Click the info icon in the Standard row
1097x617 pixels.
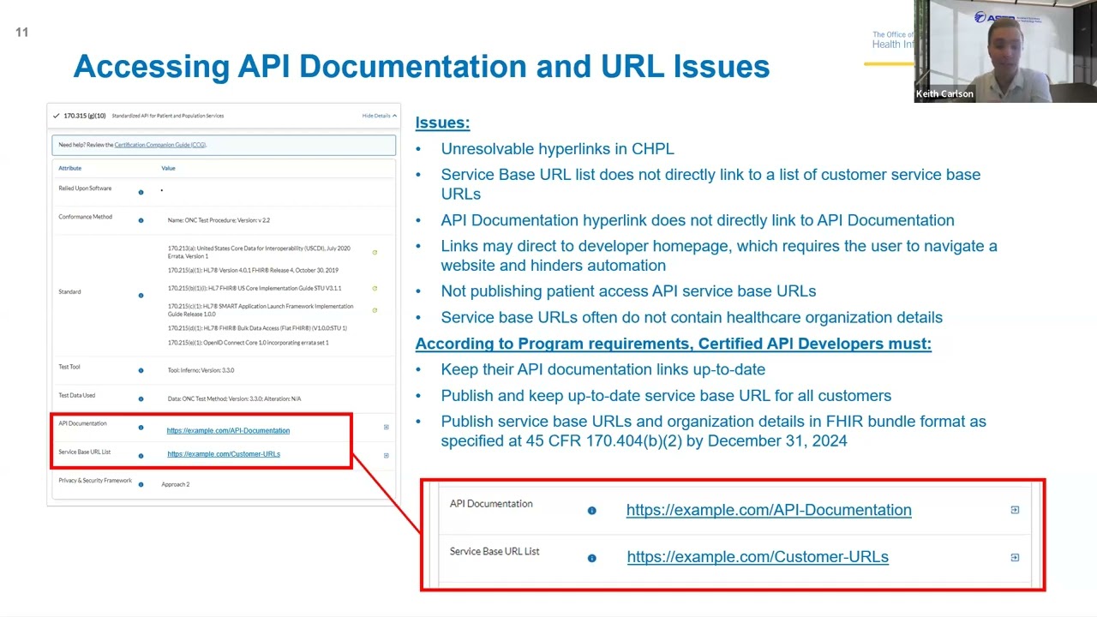[x=141, y=296]
